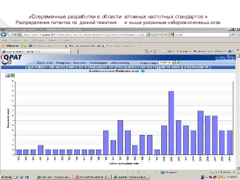Open the Справка menu
This screenshot has height=180, width=240.
coord(65,40)
